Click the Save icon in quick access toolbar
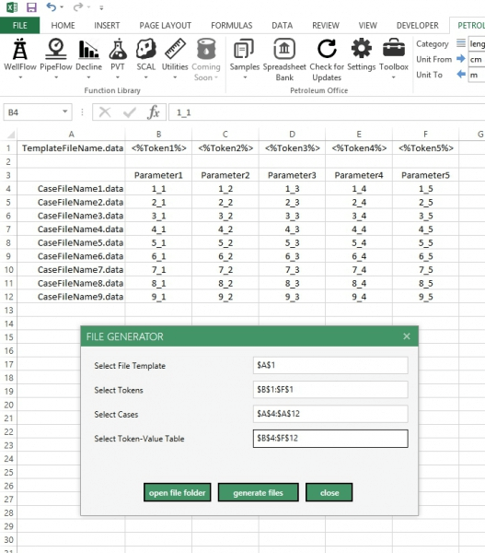This screenshot has width=485, height=553. point(31,7)
